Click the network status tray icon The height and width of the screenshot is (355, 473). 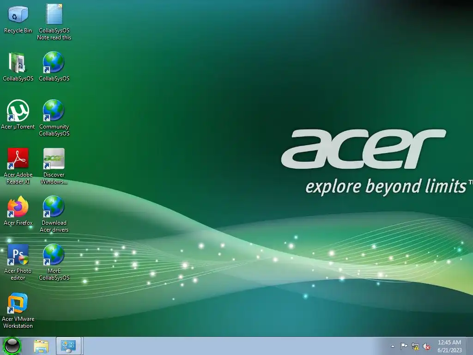415,347
